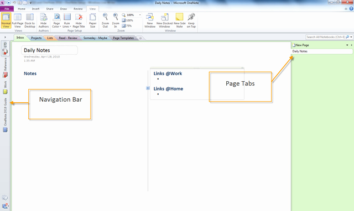
Task: Collapse the page tabs pane
Action: (x=352, y=45)
